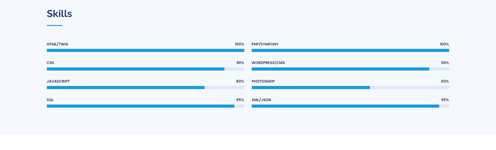This screenshot has height=150, width=496.
Task: Select the JavaScript progress bar
Action: point(145,88)
